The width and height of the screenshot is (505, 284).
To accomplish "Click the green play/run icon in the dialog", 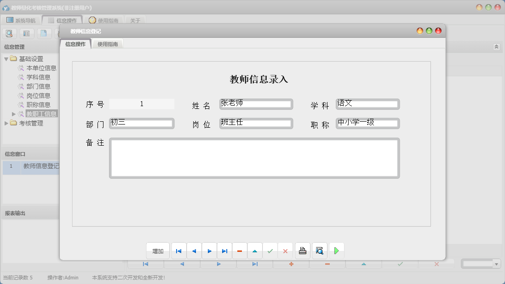I will (x=336, y=250).
